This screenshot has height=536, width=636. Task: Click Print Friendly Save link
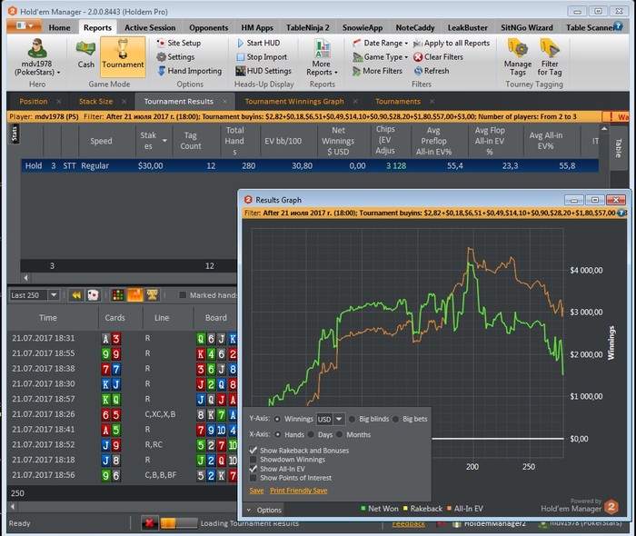coord(299,491)
